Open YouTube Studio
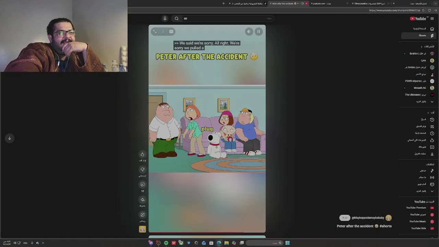The height and width of the screenshot is (247, 439). click(x=419, y=215)
